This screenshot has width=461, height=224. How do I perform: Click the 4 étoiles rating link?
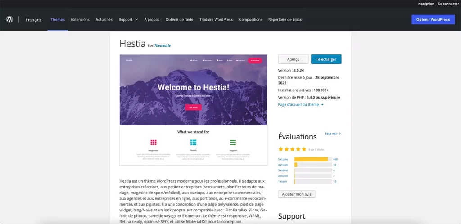(283, 165)
